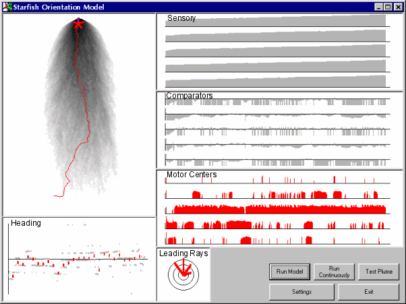Click the odor plume simulation view
This screenshot has width=406, height=304.
[79, 115]
